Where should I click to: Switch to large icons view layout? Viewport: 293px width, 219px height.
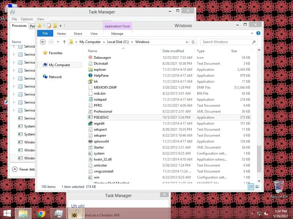pyautogui.click(x=257, y=186)
